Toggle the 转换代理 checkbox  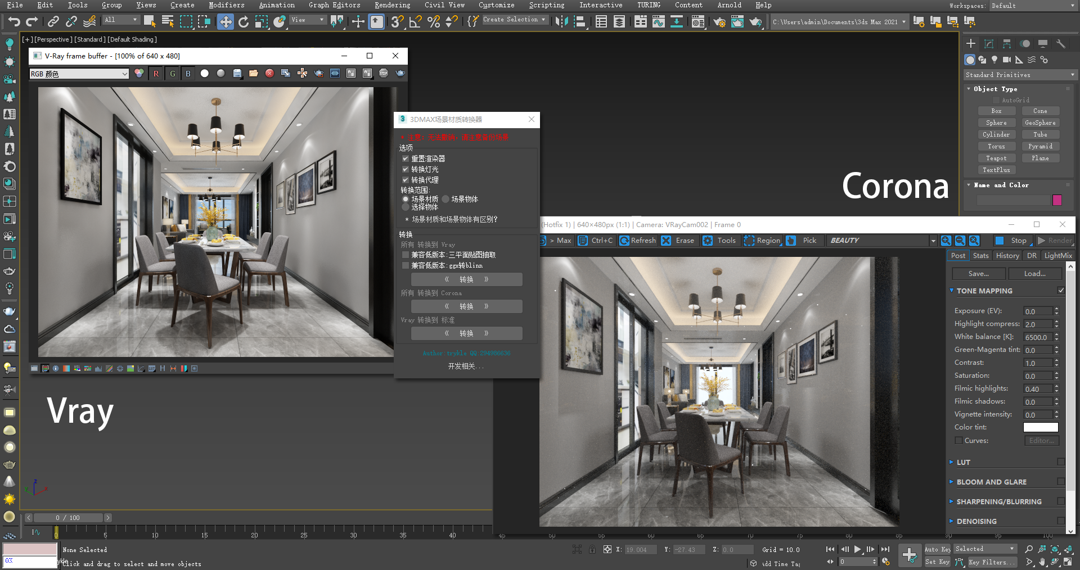tap(405, 180)
